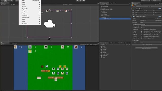This screenshot has width=162, height=91.
Task: Open the Transform help book icon
Action: coord(159,9)
